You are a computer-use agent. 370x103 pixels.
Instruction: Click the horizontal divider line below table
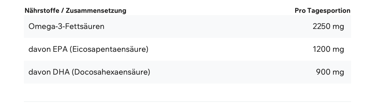click(x=188, y=101)
